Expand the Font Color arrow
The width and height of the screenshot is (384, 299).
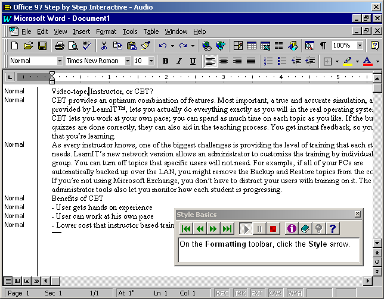click(x=377, y=61)
